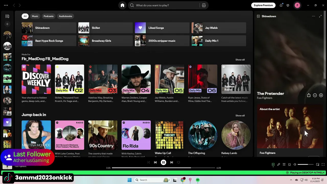Open the What's New bell notifications
Screen dimensions: 327x184
point(281,5)
